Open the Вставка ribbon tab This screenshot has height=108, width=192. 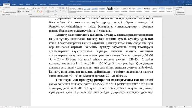point(14,5)
